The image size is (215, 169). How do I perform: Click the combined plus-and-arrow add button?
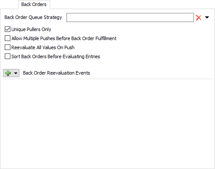pos(11,73)
